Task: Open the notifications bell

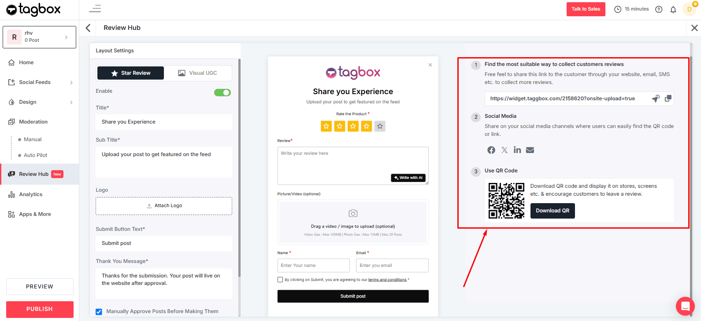Action: 673,9
